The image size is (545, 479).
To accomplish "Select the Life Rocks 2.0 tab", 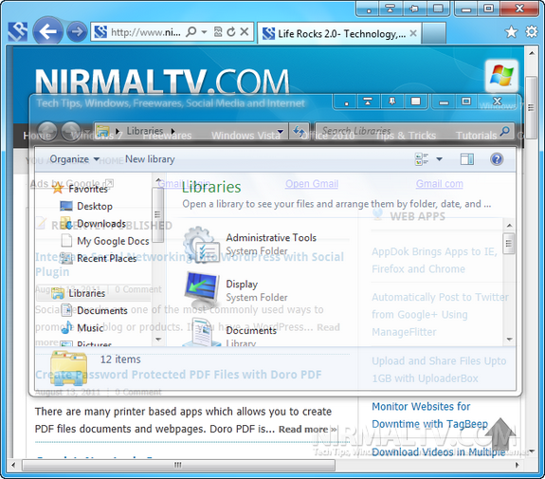I will click(x=339, y=33).
